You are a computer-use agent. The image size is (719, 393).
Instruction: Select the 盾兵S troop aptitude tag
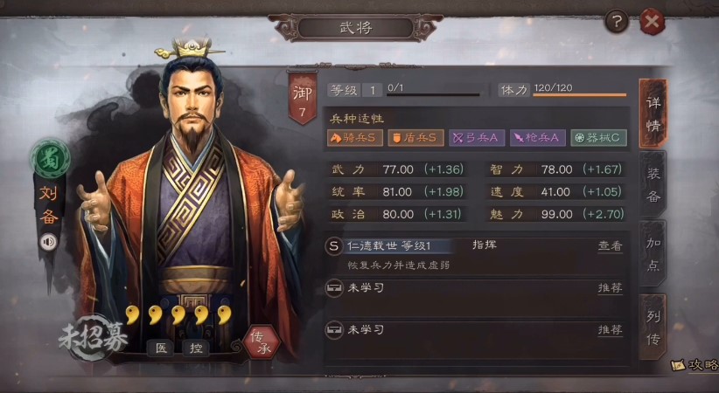coord(415,138)
